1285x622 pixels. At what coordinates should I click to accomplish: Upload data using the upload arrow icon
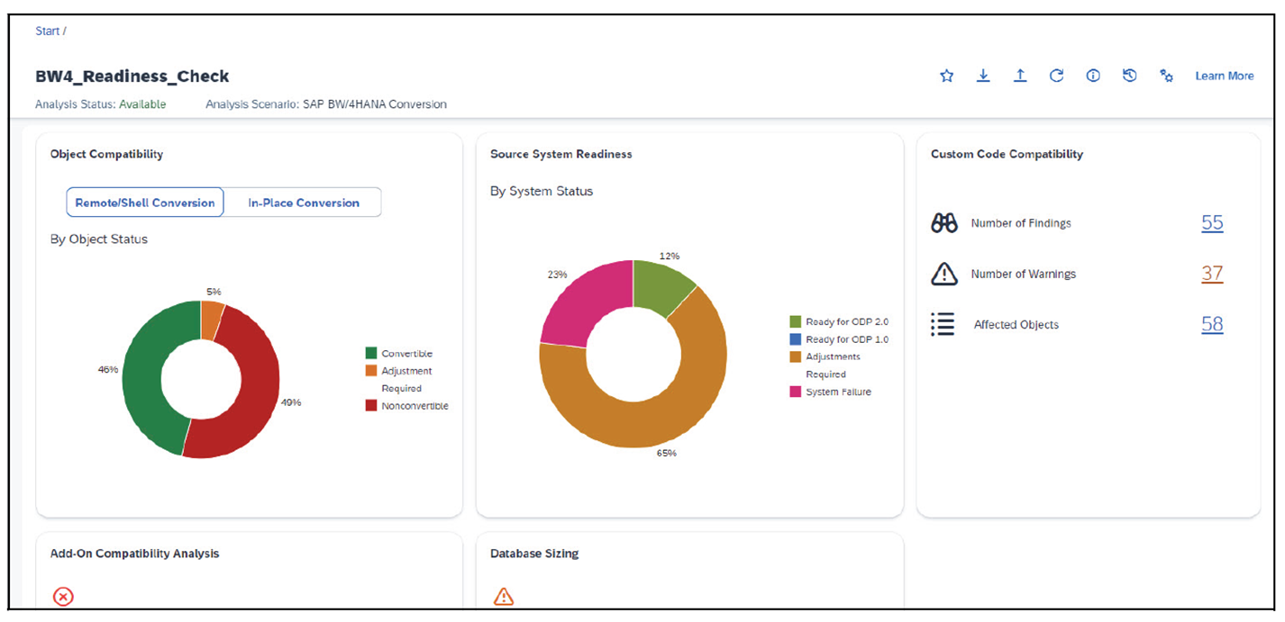[x=1020, y=76]
